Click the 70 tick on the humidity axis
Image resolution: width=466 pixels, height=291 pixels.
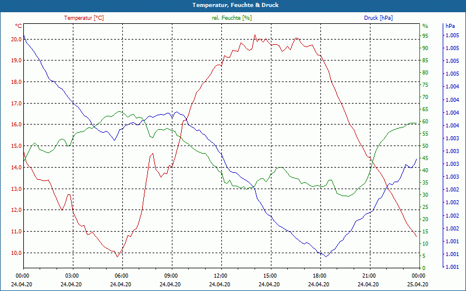click(x=425, y=97)
